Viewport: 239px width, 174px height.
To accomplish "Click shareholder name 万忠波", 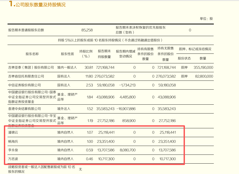I will click(13, 159).
